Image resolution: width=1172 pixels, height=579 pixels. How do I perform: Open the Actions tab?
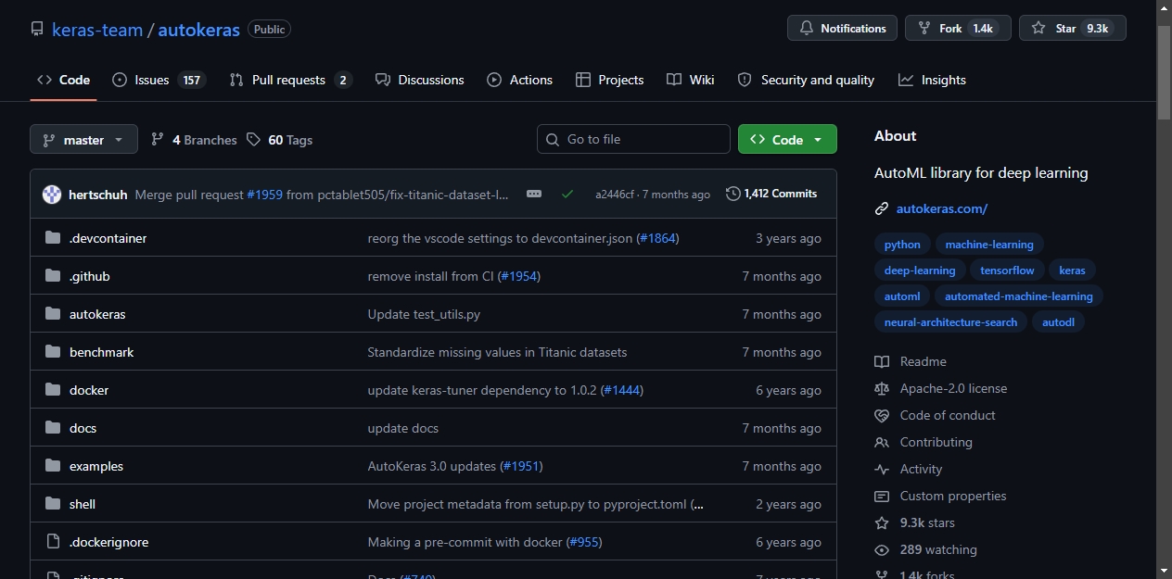(x=519, y=80)
